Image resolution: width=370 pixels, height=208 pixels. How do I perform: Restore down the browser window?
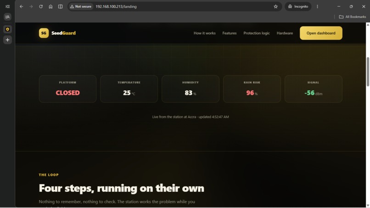click(x=351, y=6)
